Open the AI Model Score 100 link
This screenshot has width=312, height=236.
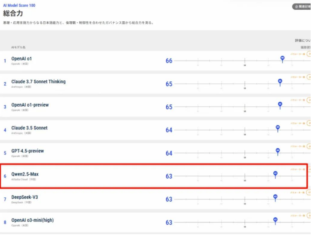[x=19, y=5]
